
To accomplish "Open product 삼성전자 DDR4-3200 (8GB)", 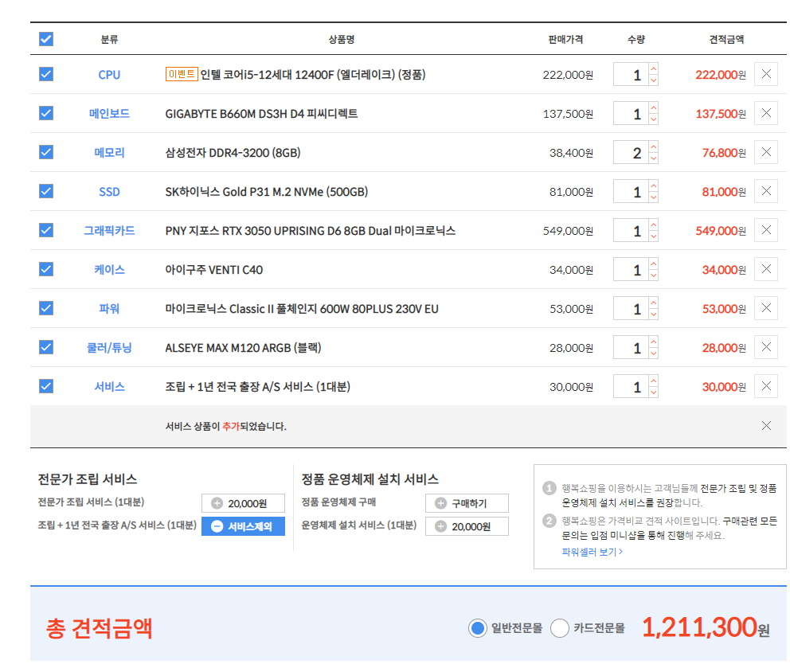I will point(233,153).
